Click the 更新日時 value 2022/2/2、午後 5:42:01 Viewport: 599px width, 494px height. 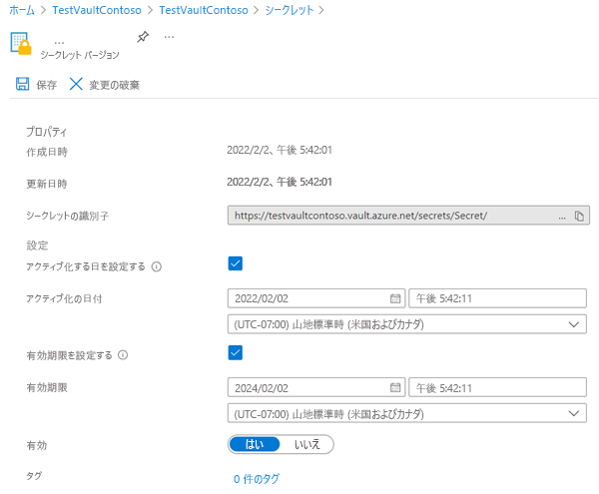[x=280, y=182]
